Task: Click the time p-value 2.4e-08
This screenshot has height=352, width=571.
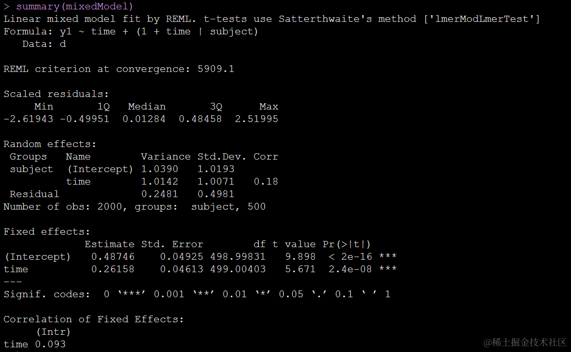Action: [350, 269]
